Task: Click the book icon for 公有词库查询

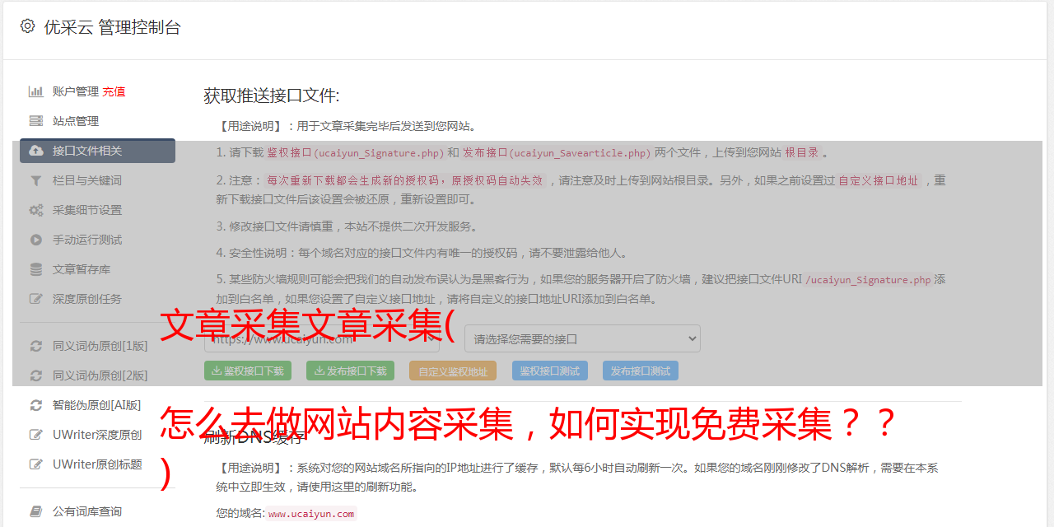Action: pyautogui.click(x=36, y=511)
